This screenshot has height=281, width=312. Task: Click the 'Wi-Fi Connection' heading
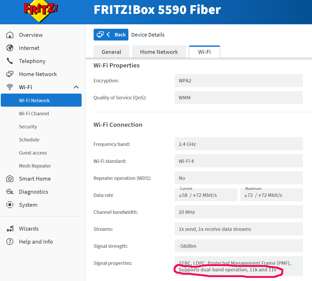118,125
